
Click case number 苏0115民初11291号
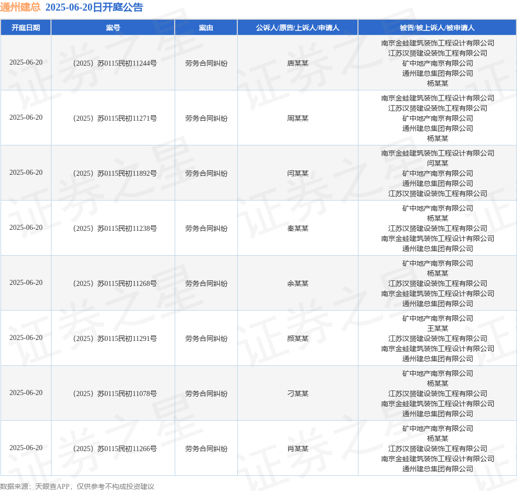coord(115,339)
